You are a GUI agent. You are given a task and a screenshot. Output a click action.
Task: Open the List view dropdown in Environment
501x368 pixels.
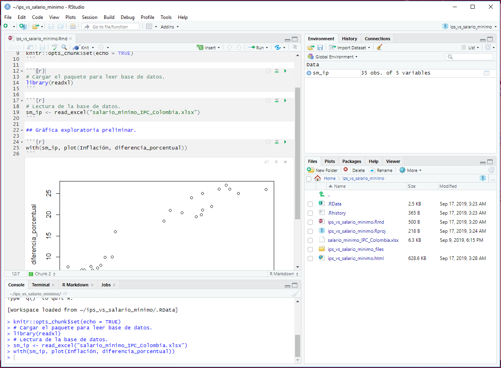tap(470, 47)
